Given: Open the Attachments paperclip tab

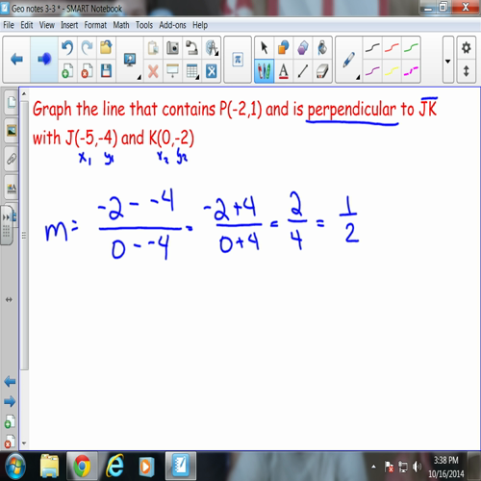Looking at the screenshot, I should tap(12, 159).
